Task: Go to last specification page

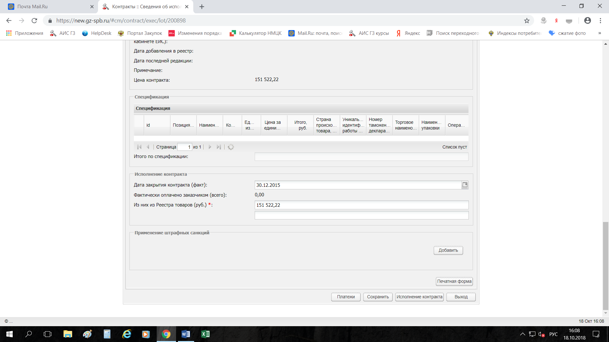Action: [x=219, y=147]
